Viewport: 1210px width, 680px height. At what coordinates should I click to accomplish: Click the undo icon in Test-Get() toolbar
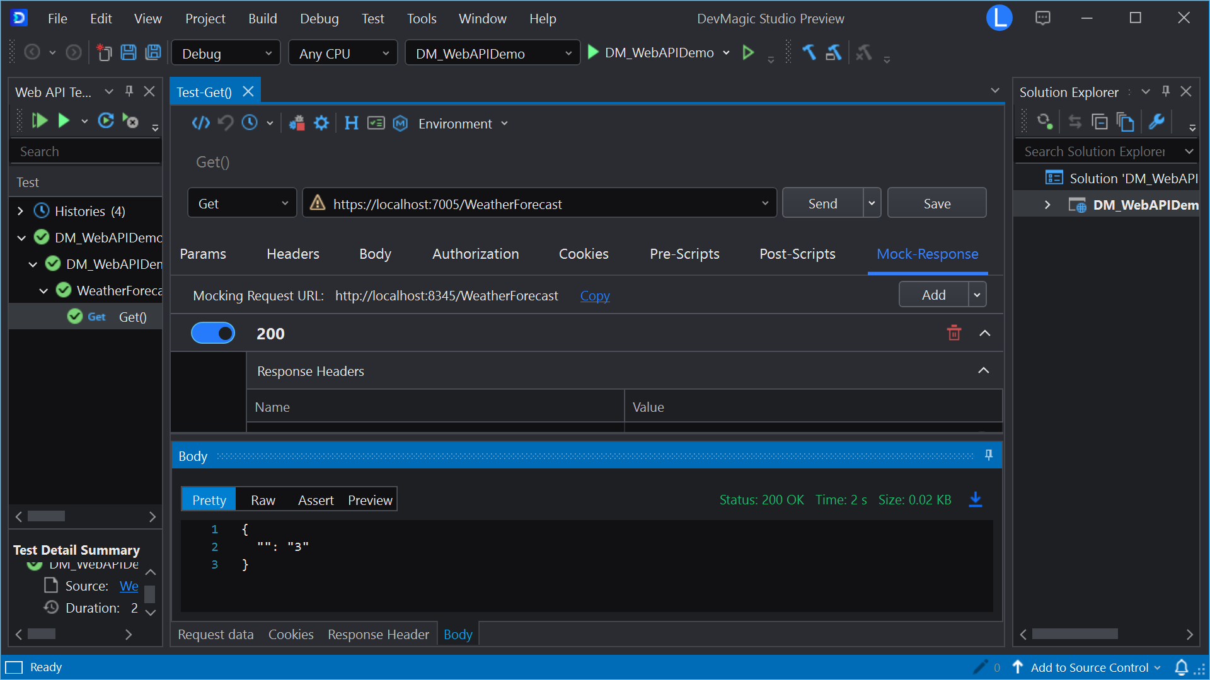coord(226,123)
